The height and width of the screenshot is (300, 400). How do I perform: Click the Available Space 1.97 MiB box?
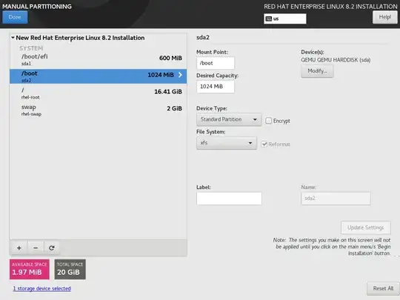tap(30, 269)
